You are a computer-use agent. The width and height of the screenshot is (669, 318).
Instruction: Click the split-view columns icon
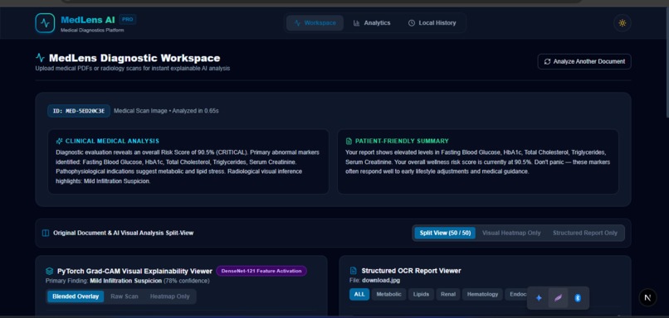pos(46,233)
